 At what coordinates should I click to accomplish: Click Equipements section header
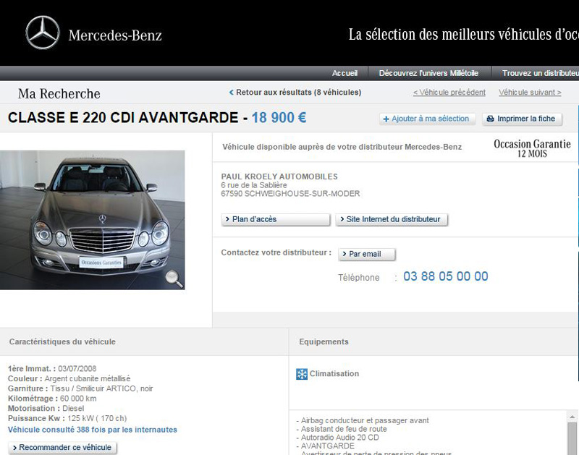324,341
